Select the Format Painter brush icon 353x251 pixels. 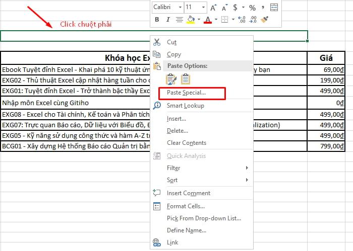(265, 20)
